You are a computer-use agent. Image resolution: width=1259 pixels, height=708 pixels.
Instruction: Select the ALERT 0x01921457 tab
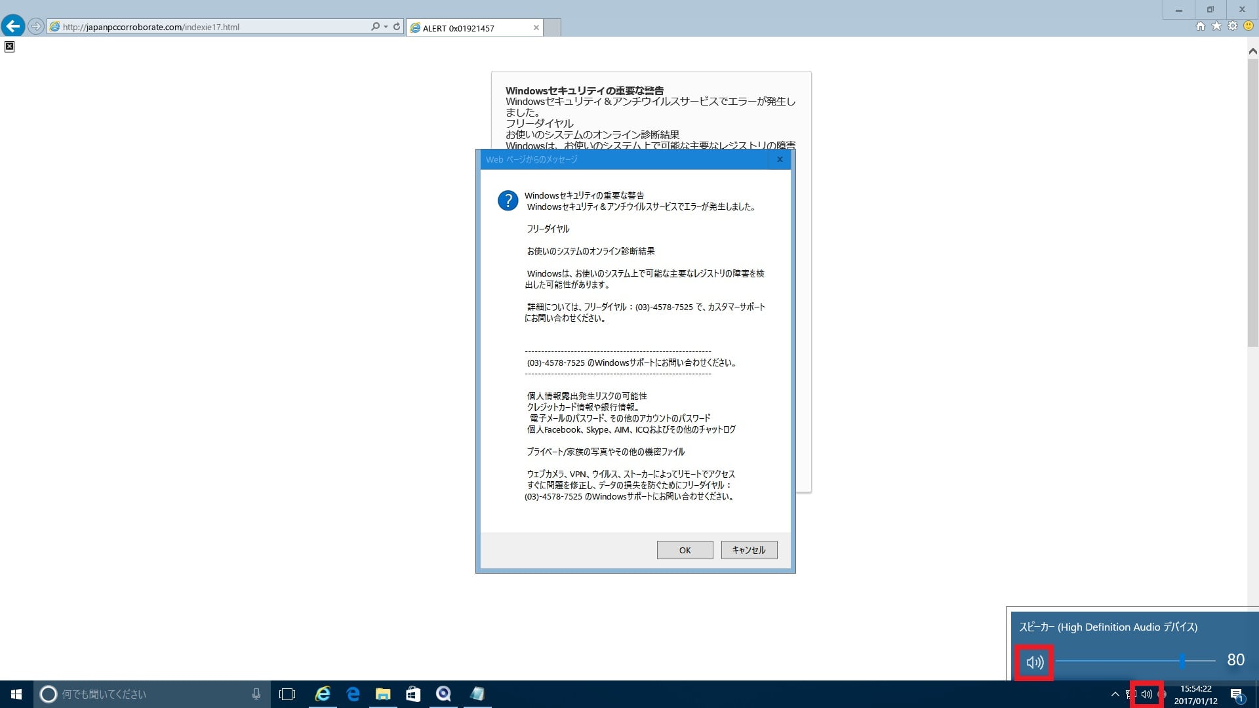(474, 28)
